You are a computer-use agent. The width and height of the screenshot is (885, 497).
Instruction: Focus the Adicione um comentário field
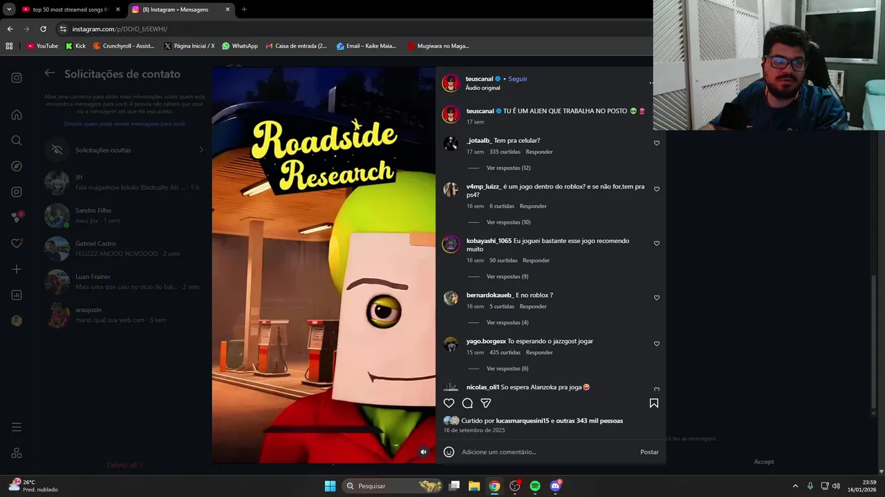546,452
